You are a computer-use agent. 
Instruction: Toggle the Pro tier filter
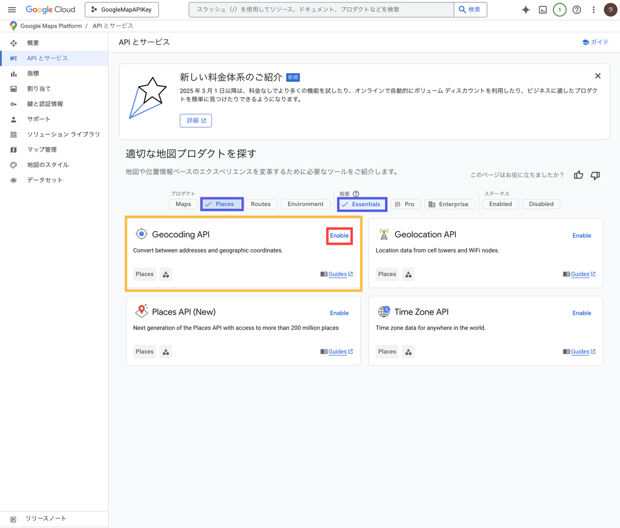tap(405, 205)
